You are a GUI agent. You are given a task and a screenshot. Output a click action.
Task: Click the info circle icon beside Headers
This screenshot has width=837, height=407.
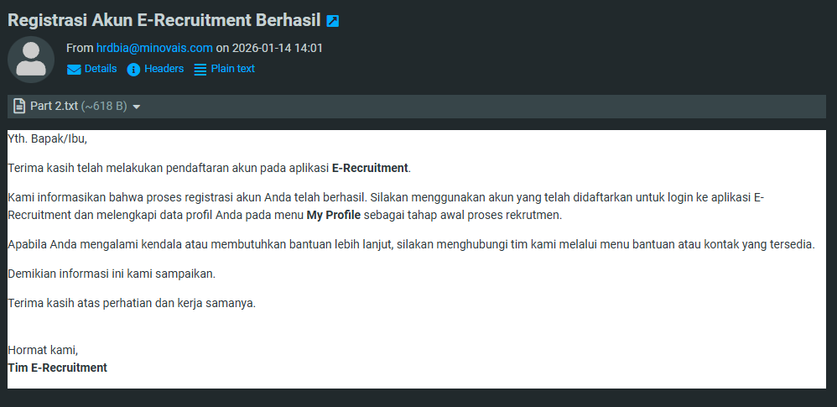[x=133, y=70]
